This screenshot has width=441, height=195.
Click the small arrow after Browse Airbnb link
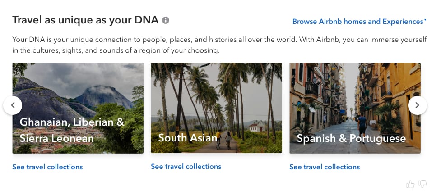(425, 20)
